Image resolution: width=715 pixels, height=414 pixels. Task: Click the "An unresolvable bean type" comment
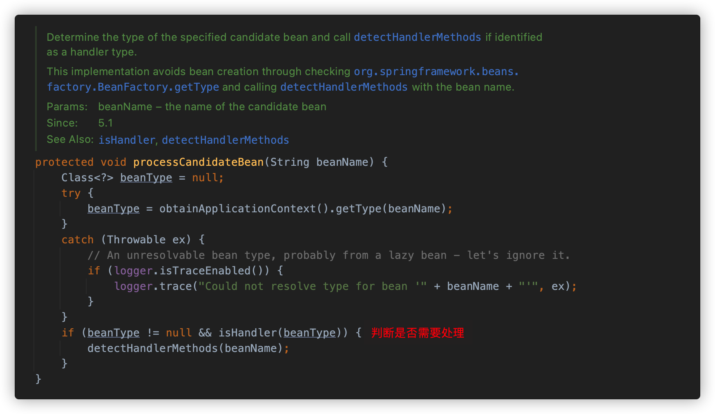click(328, 255)
